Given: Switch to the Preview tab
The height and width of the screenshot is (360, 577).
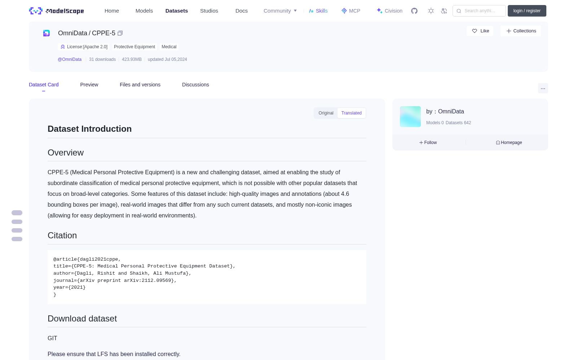Looking at the screenshot, I should (x=89, y=85).
